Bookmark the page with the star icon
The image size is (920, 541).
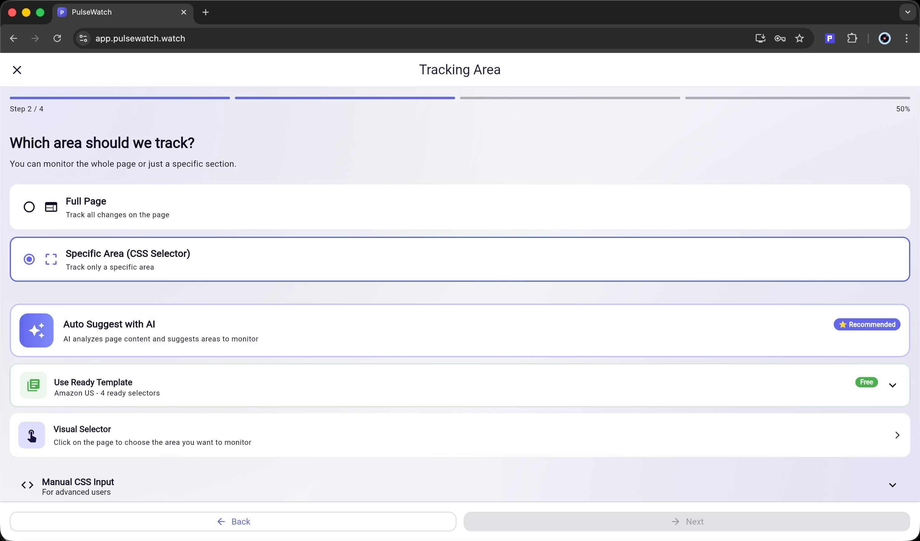800,38
